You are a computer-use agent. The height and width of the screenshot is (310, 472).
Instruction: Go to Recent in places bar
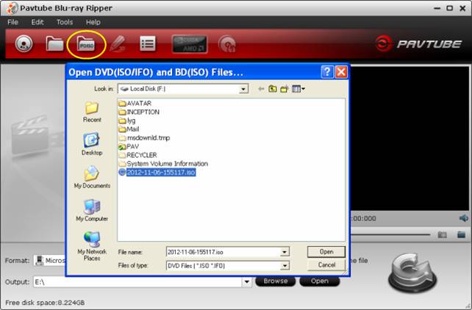[x=92, y=112]
